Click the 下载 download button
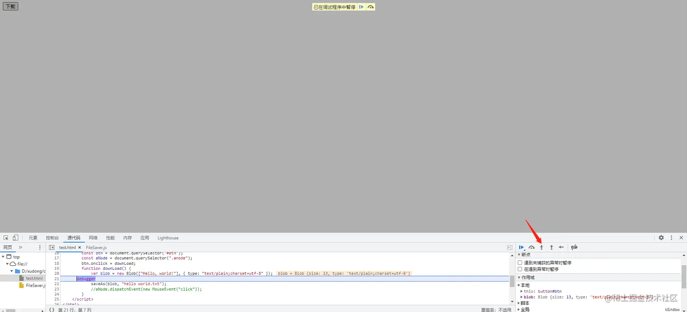The width and height of the screenshot is (687, 312). point(10,6)
